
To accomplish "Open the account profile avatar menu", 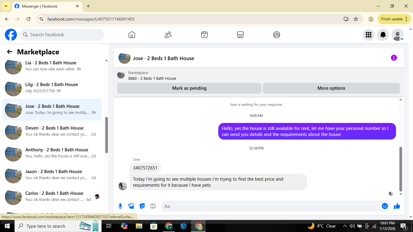I will 398,35.
